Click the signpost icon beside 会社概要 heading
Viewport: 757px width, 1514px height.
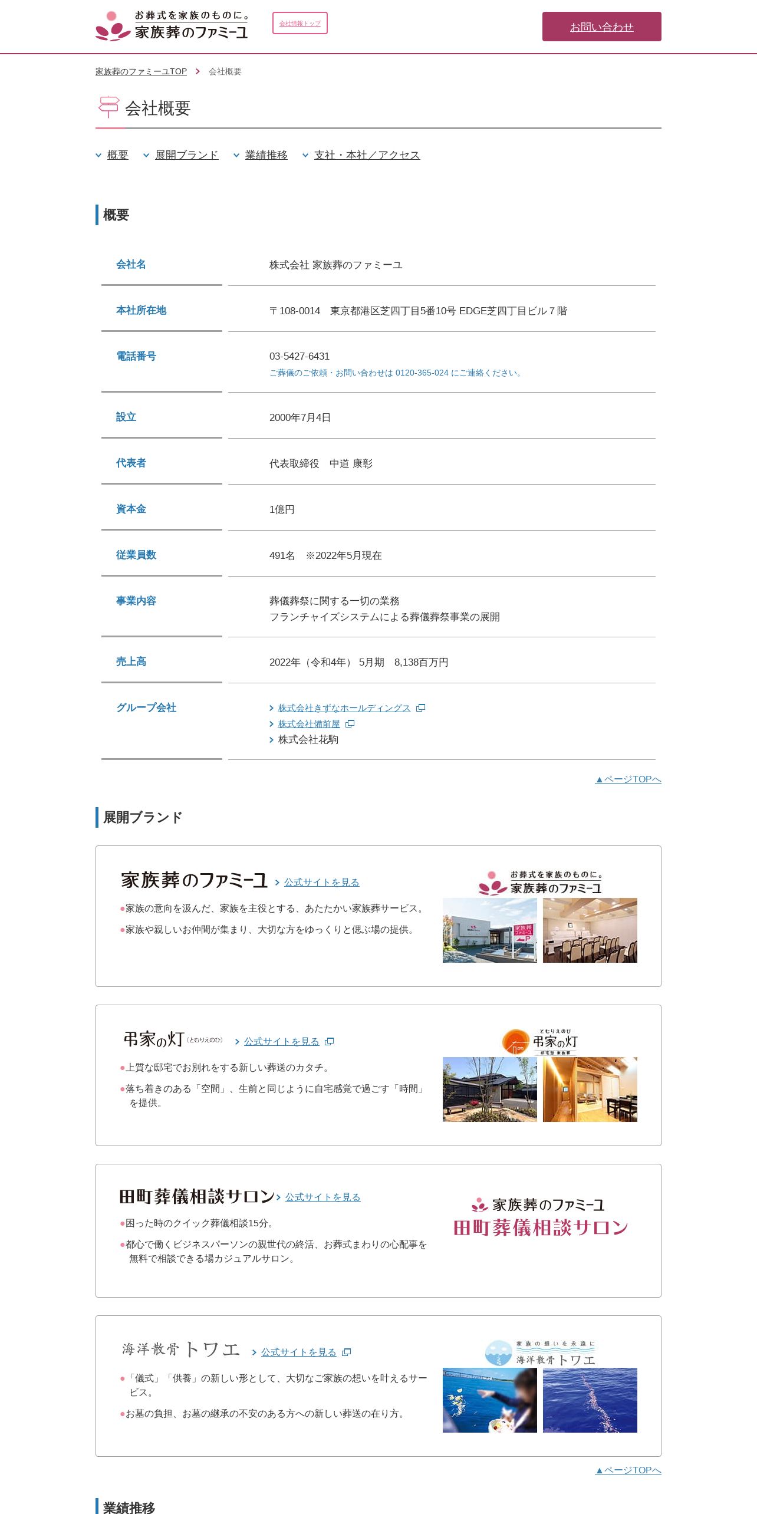pos(108,107)
